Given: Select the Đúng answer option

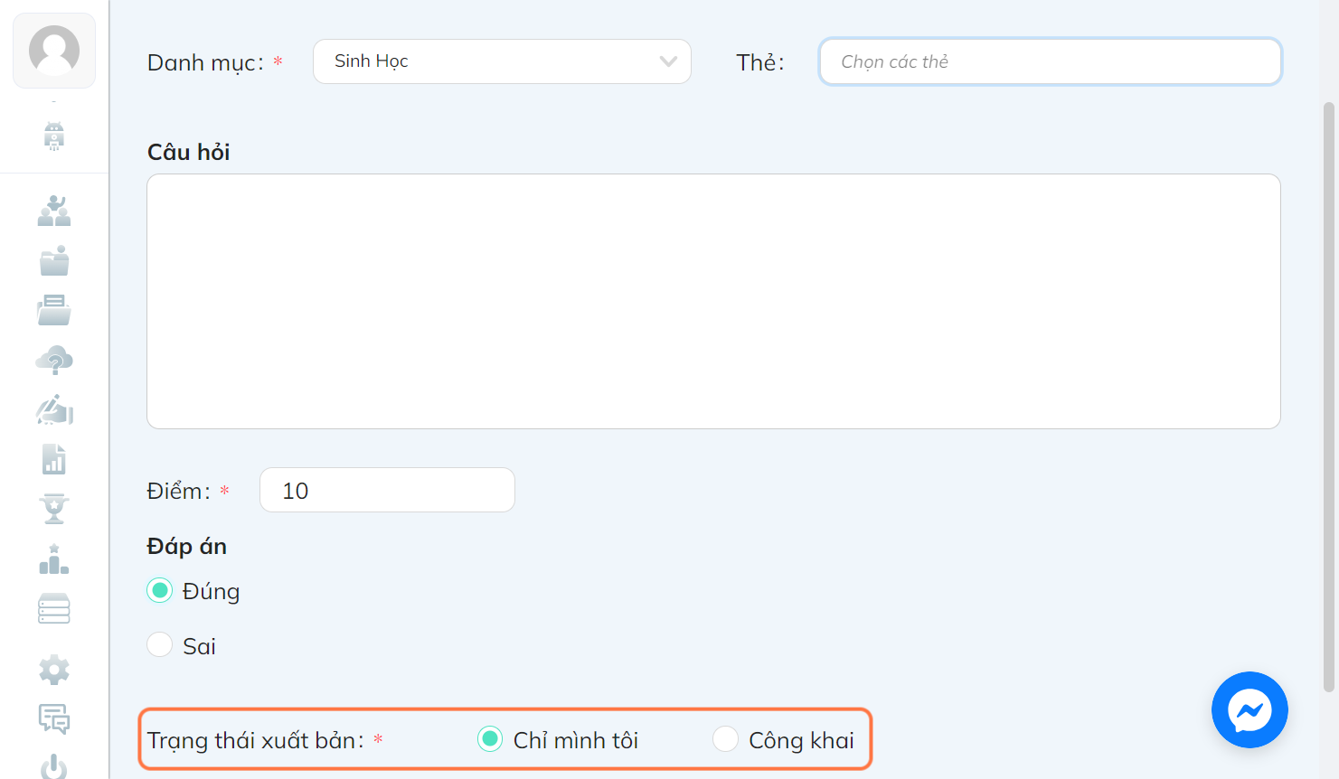Looking at the screenshot, I should 159,591.
